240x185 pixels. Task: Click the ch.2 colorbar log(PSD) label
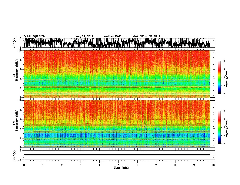(227, 128)
